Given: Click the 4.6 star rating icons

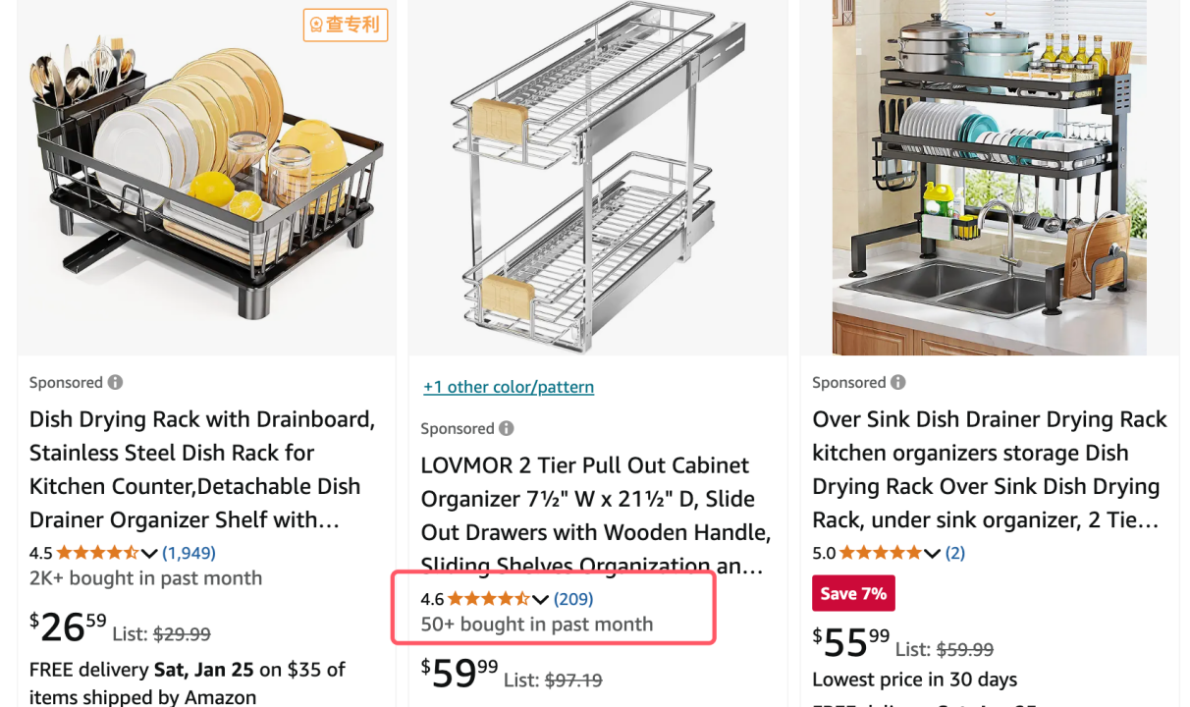Looking at the screenshot, I should pyautogui.click(x=489, y=599).
